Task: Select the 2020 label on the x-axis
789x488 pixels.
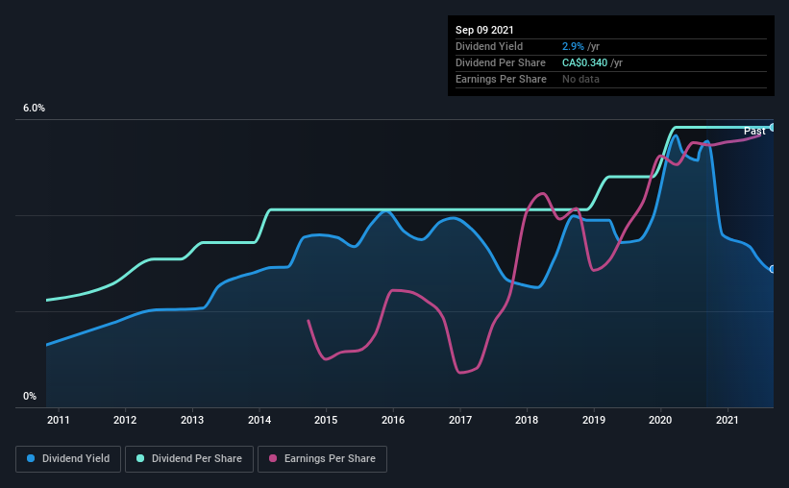Action: [660, 420]
